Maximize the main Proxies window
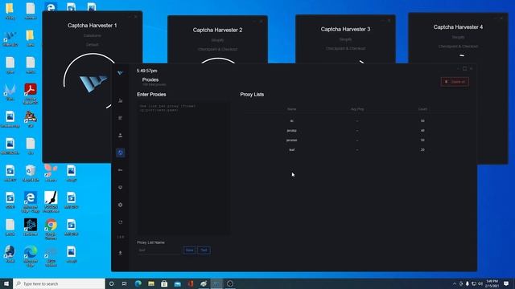 (x=464, y=68)
